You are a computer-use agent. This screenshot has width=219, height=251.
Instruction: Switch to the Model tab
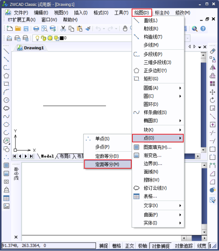click(47, 156)
